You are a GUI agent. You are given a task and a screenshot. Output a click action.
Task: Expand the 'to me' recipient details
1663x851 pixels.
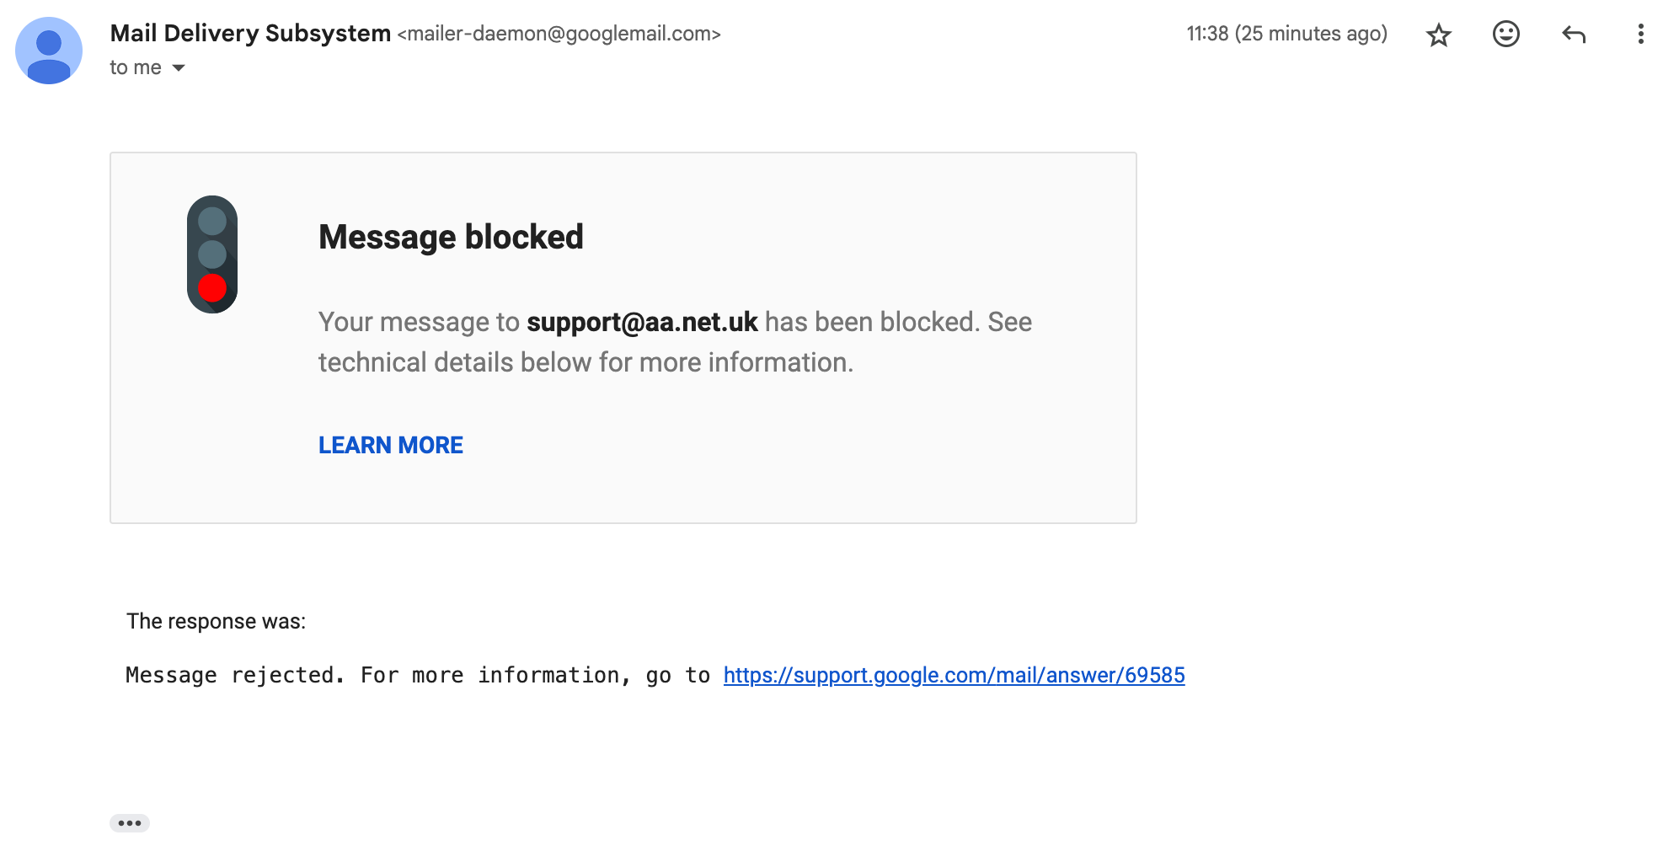click(x=179, y=67)
